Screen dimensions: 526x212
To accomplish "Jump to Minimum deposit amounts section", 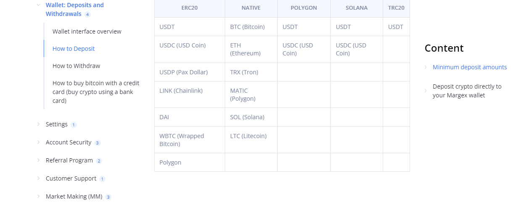I will 470,67.
